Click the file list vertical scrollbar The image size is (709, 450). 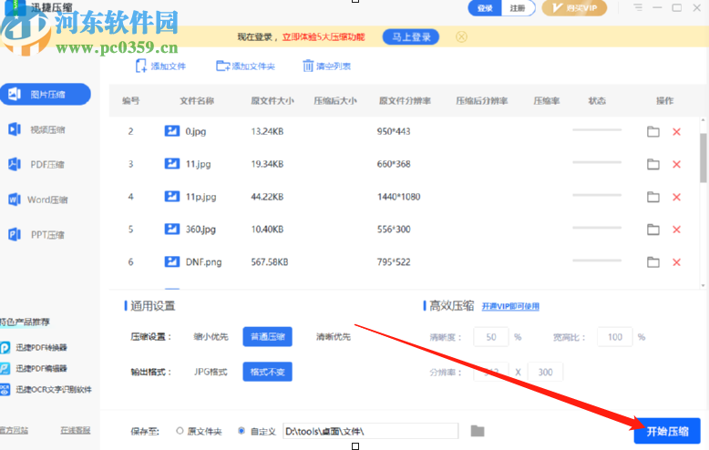(x=703, y=157)
